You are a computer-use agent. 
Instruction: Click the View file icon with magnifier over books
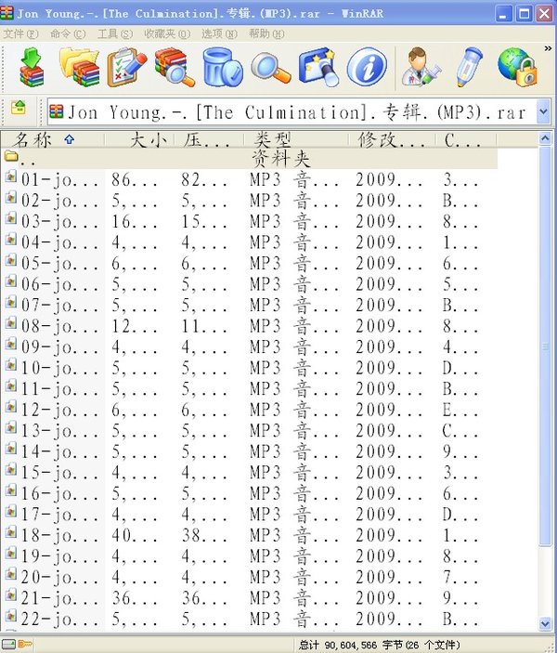pos(174,67)
